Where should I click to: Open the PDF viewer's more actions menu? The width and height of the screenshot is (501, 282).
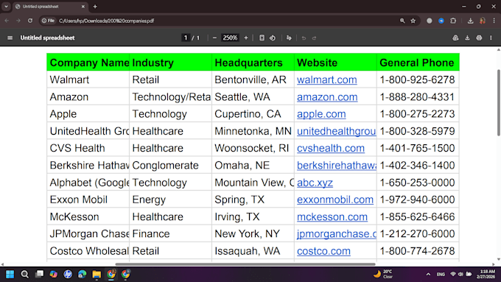tap(491, 38)
